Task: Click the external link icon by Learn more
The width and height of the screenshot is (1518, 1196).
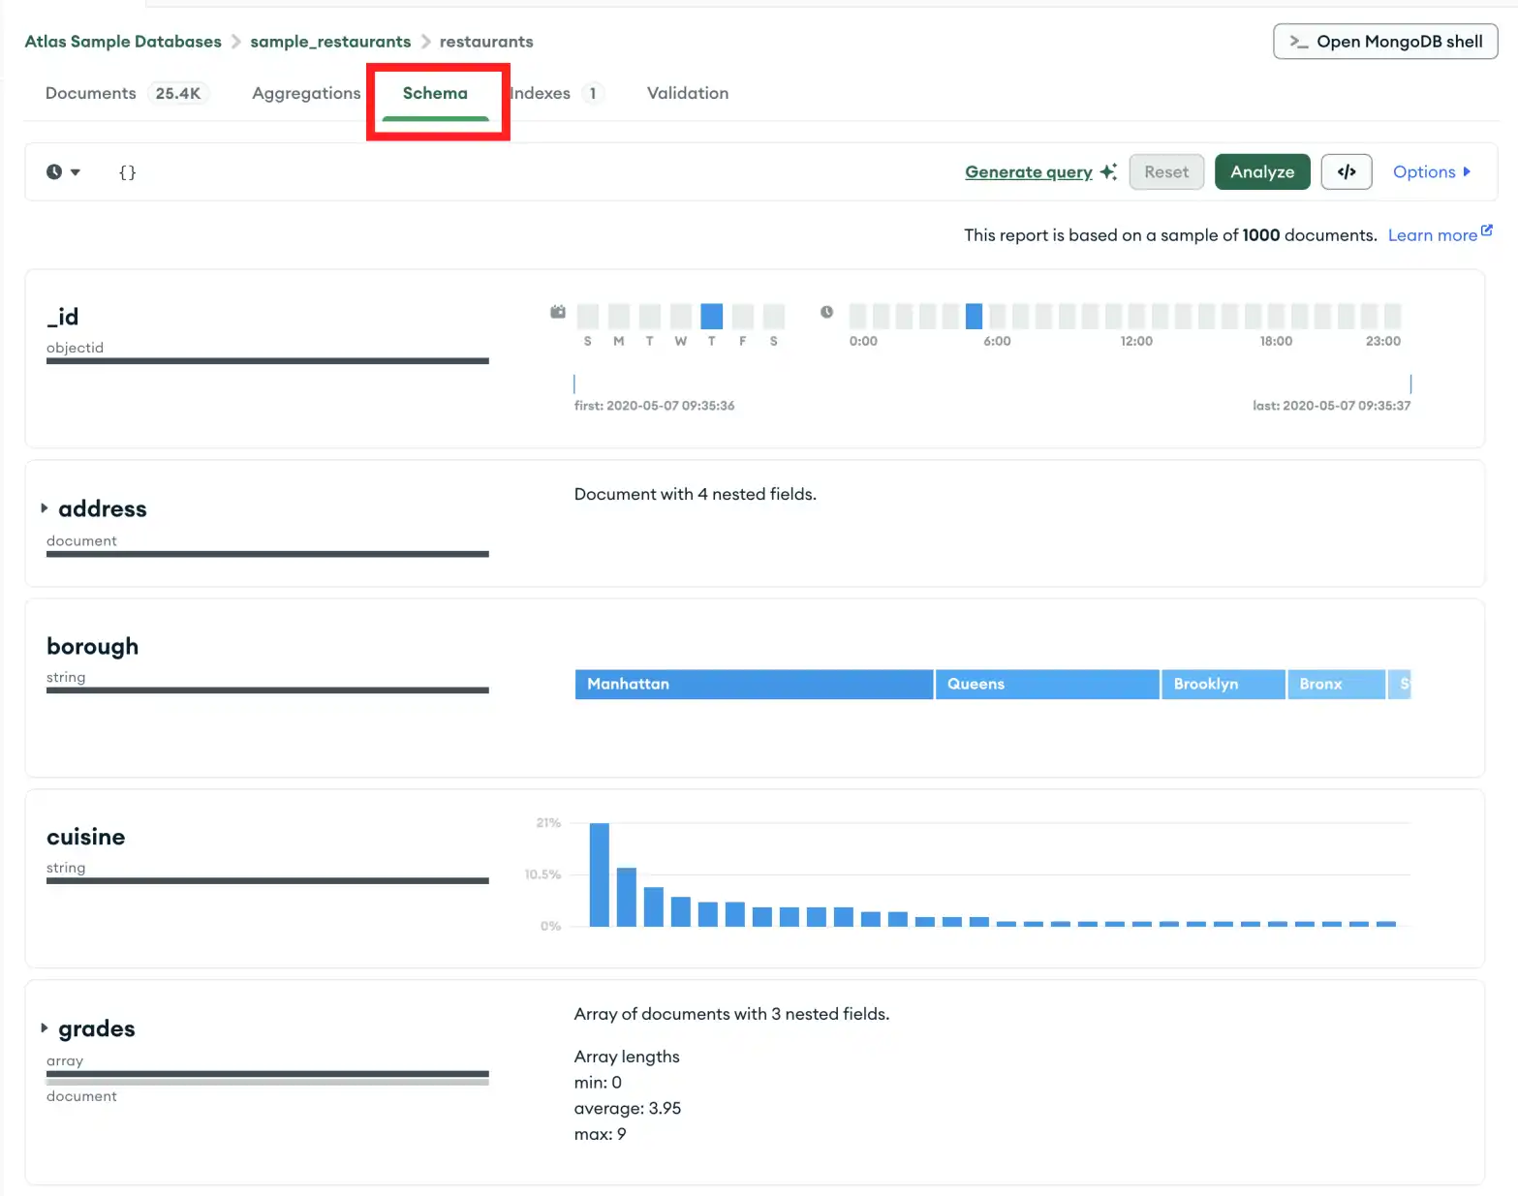Action: coord(1487,230)
